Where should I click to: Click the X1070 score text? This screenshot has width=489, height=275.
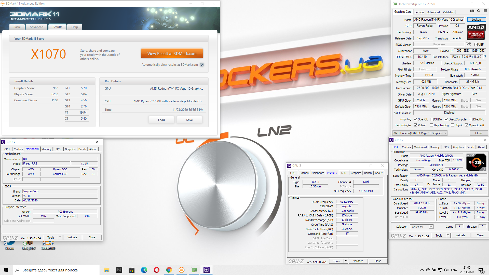[x=48, y=54]
